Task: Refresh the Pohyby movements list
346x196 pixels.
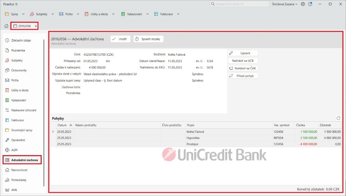Action: pos(338,118)
